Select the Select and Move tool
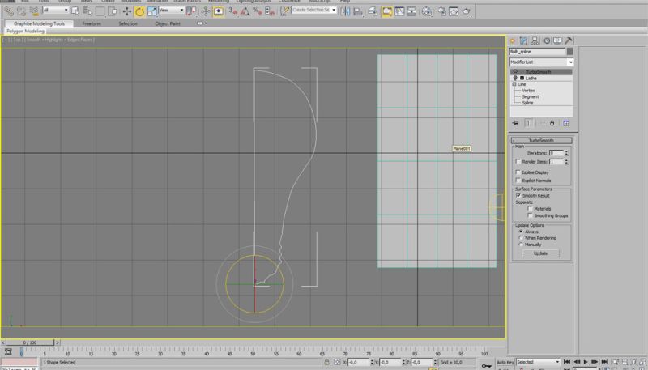 tap(127, 11)
